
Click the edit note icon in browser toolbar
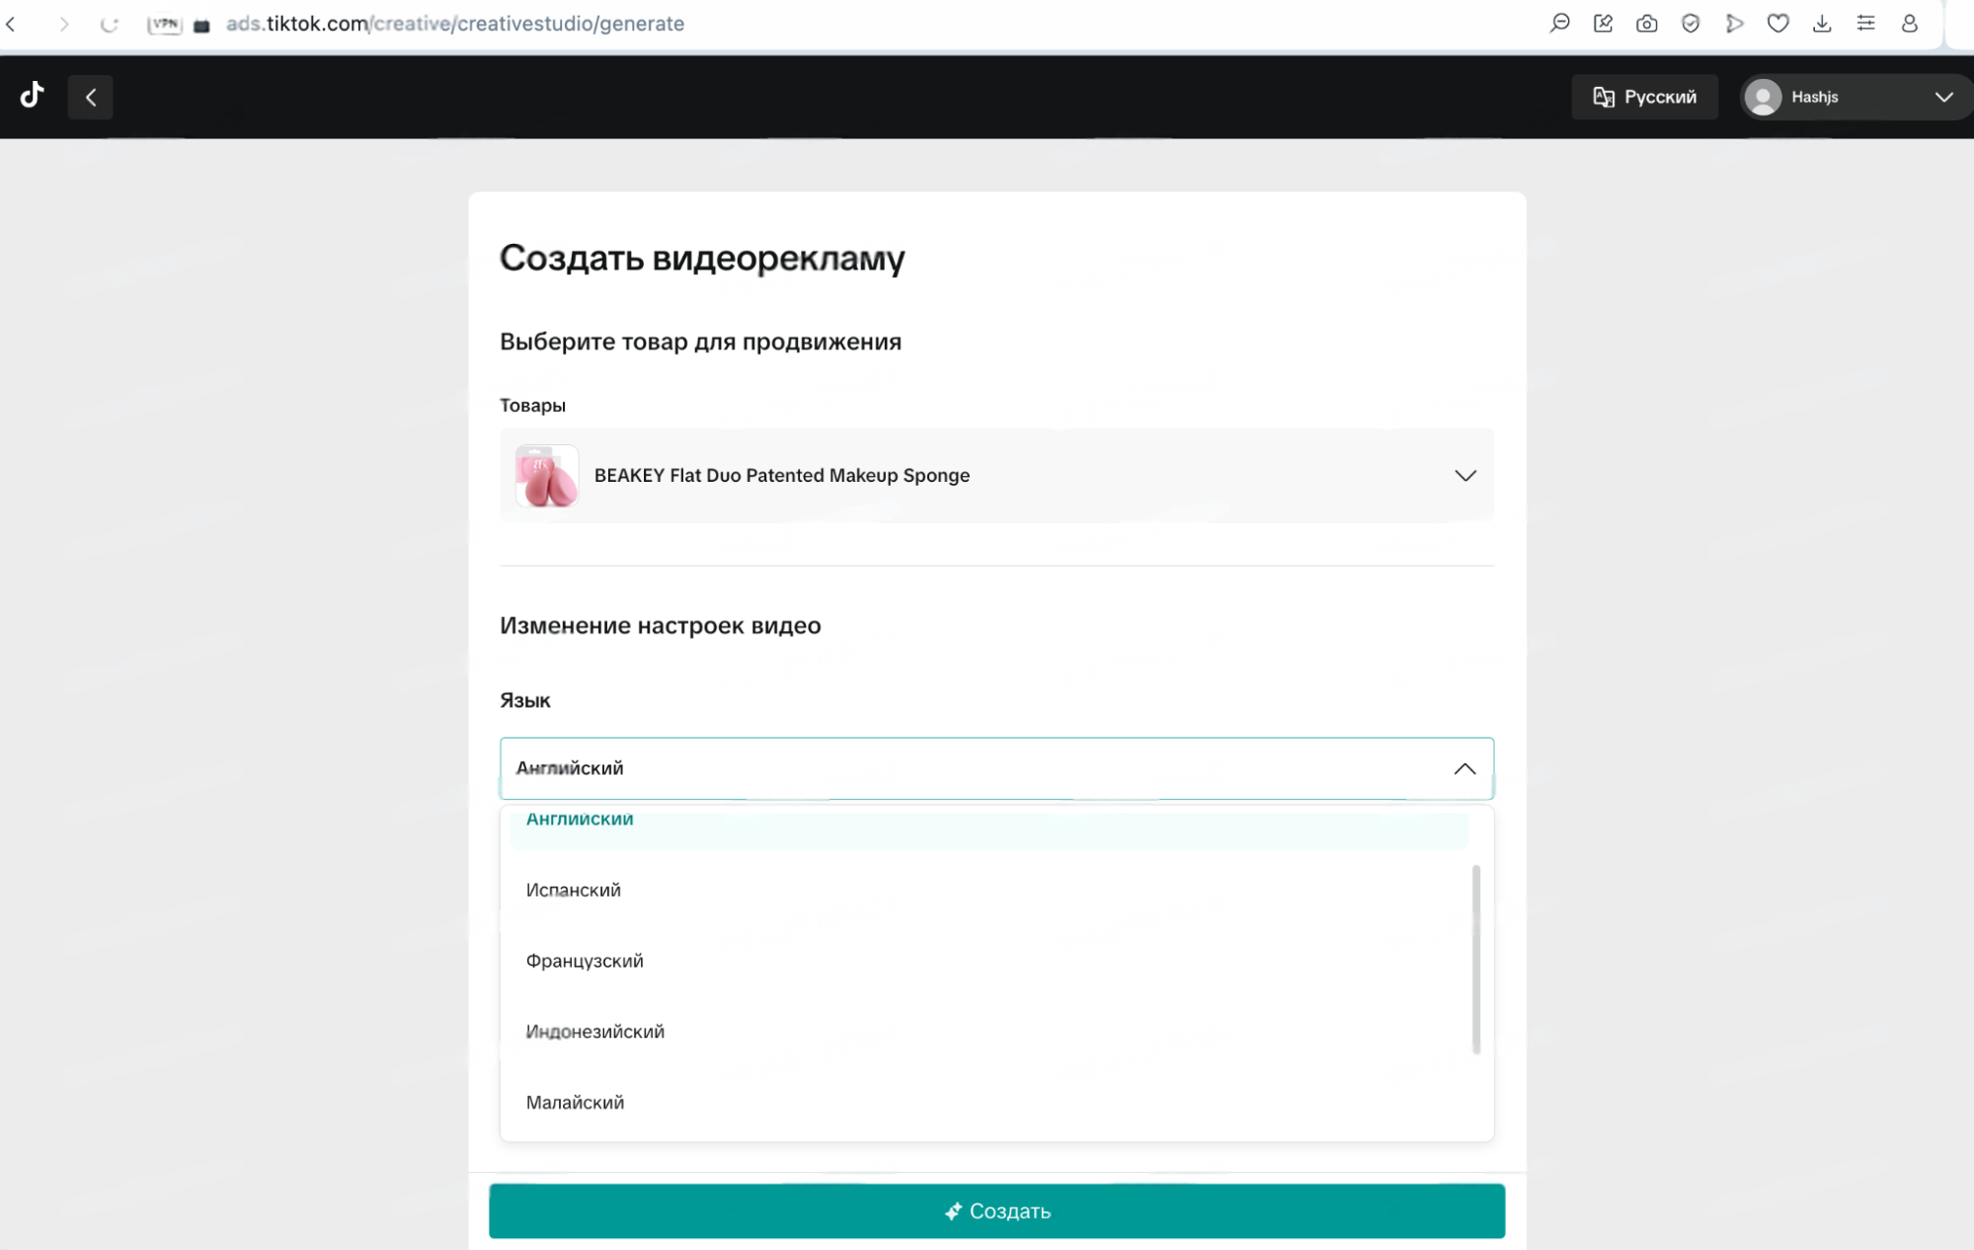tap(1603, 23)
